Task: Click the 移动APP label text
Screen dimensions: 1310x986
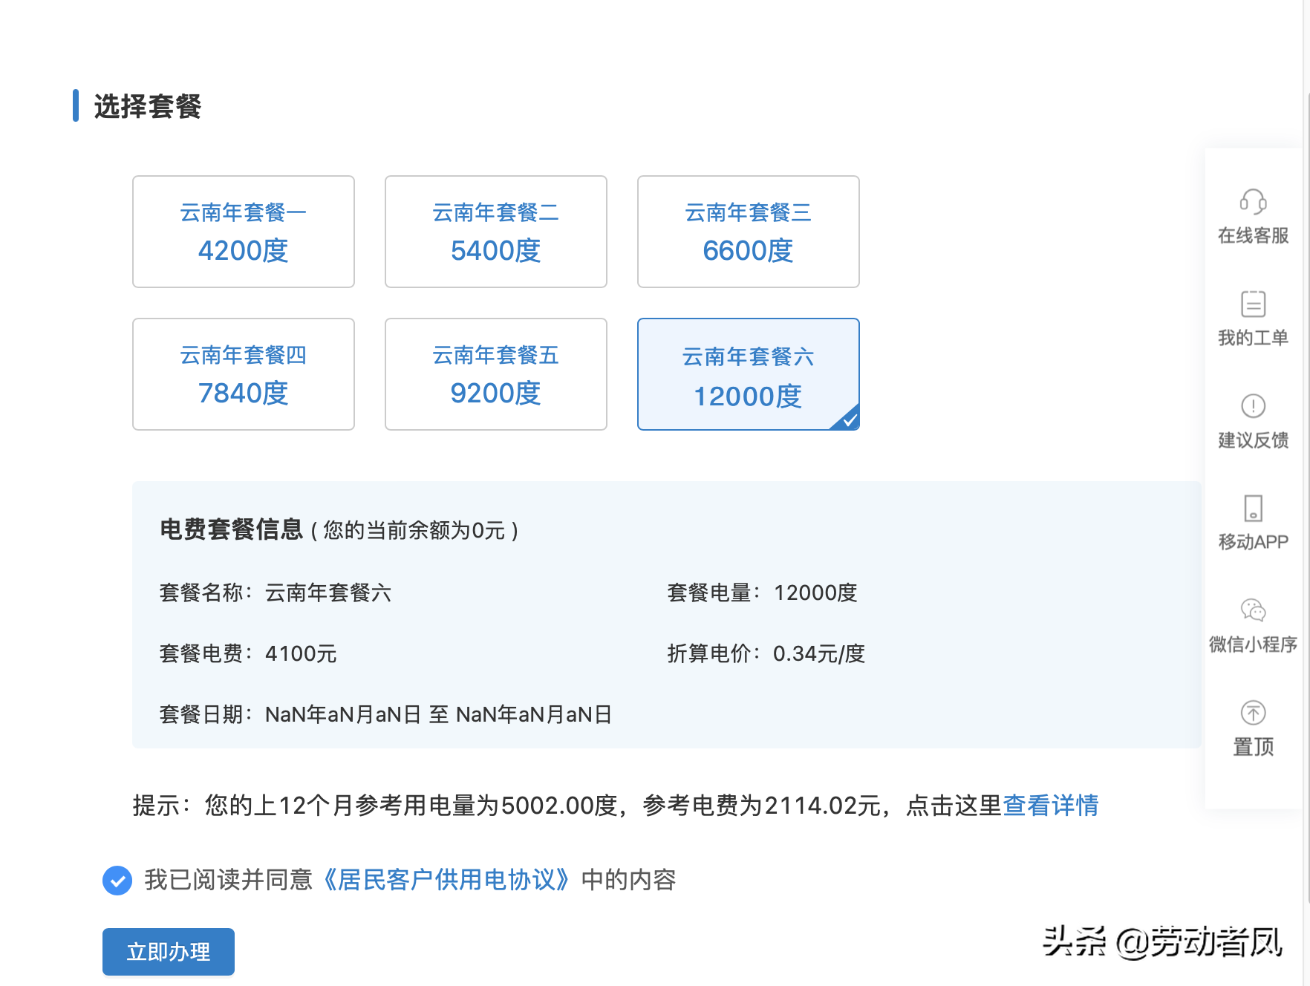Action: (1253, 542)
